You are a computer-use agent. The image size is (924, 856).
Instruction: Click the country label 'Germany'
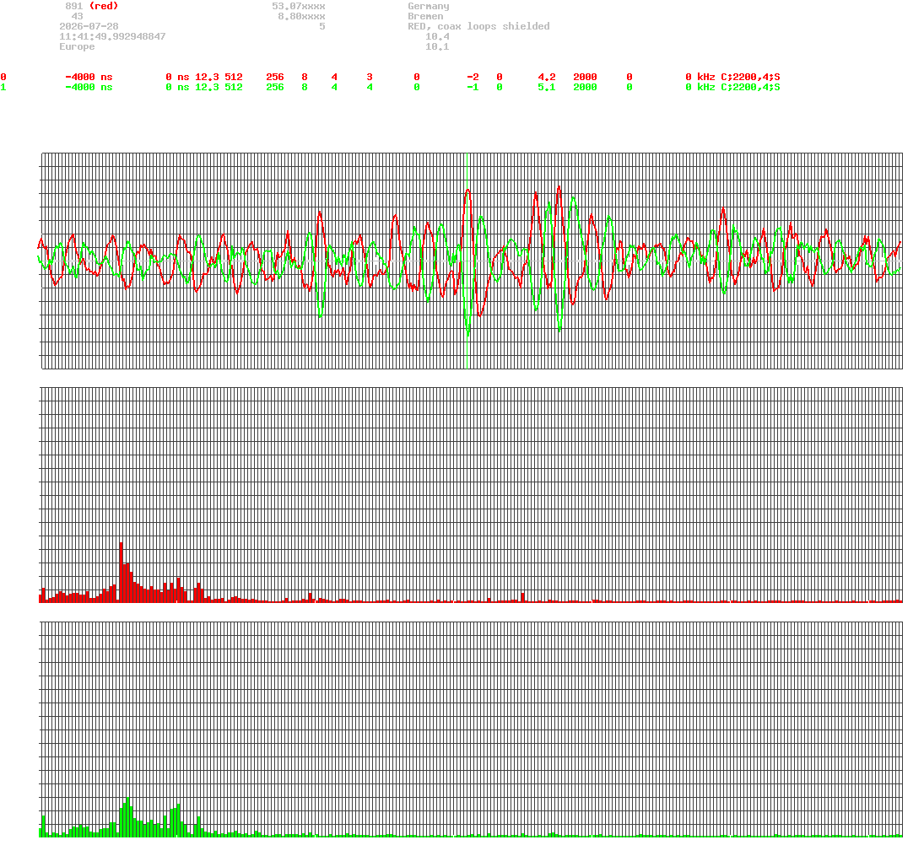[429, 6]
